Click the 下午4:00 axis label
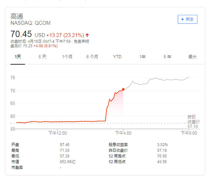This screenshot has height=178, width=212. click(x=123, y=133)
